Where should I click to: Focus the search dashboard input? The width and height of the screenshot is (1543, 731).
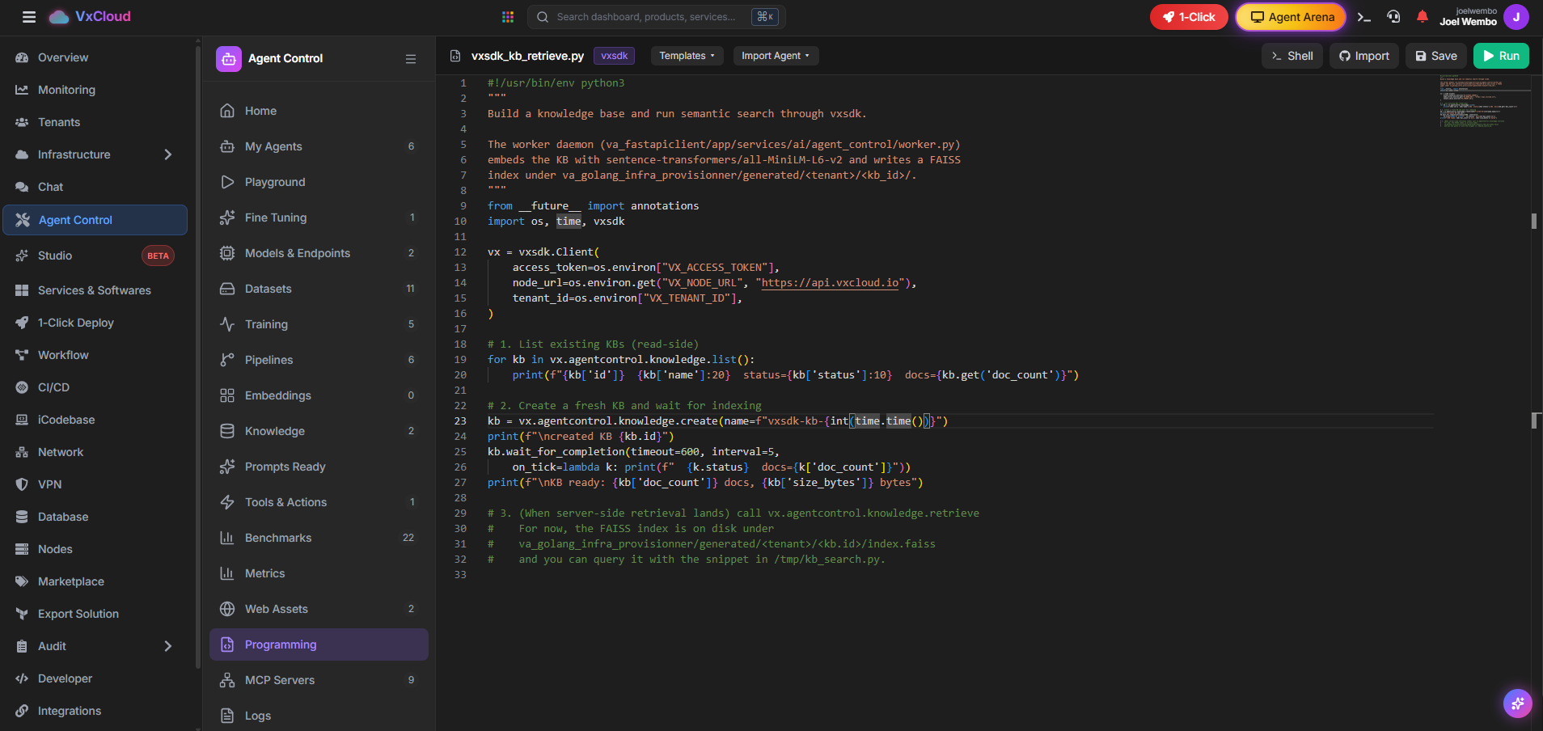[x=656, y=17]
